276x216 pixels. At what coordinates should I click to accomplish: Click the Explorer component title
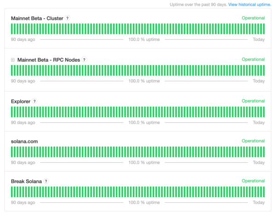pos(21,101)
